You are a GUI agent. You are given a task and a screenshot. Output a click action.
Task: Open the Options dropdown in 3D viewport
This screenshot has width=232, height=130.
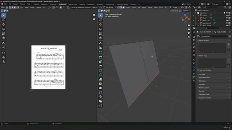click(x=186, y=11)
